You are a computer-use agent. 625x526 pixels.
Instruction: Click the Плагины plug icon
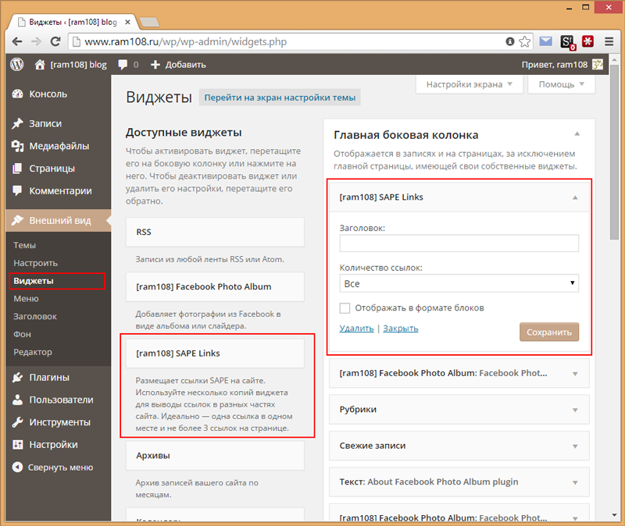17,377
